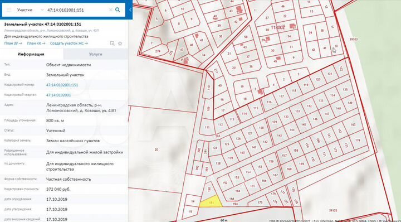Open cadastral quarter link 47:14:0102001

(x=58, y=95)
